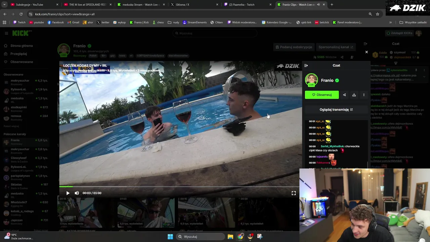This screenshot has height=242, width=430.
Task: Click the Kick logo
Action: 22,33
